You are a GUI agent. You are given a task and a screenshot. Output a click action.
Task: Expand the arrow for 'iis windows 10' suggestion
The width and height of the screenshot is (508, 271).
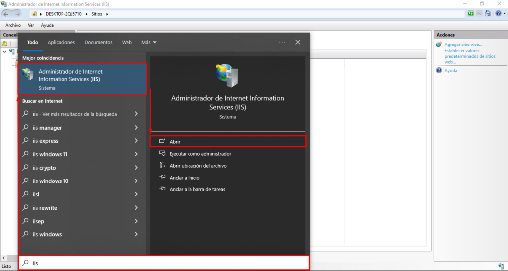[x=136, y=181]
